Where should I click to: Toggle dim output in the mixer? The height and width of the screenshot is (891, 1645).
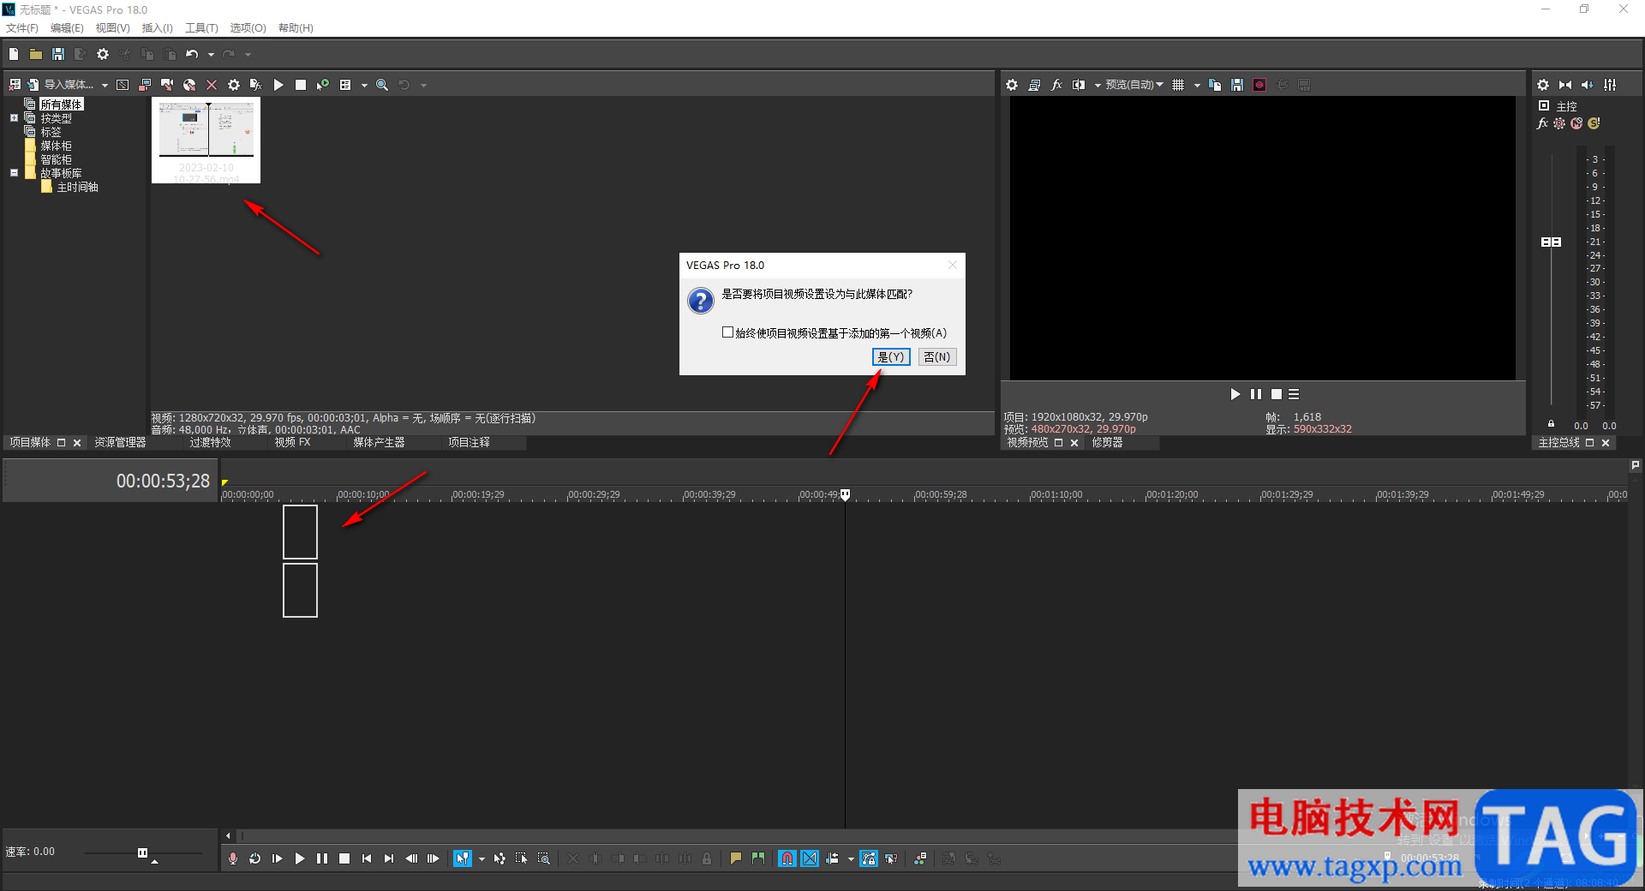click(x=1588, y=85)
